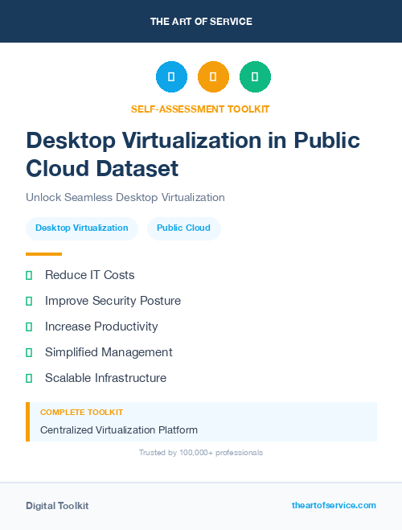Select the Desktop Virtualization tag
The height and width of the screenshot is (530, 402).
coord(82,228)
